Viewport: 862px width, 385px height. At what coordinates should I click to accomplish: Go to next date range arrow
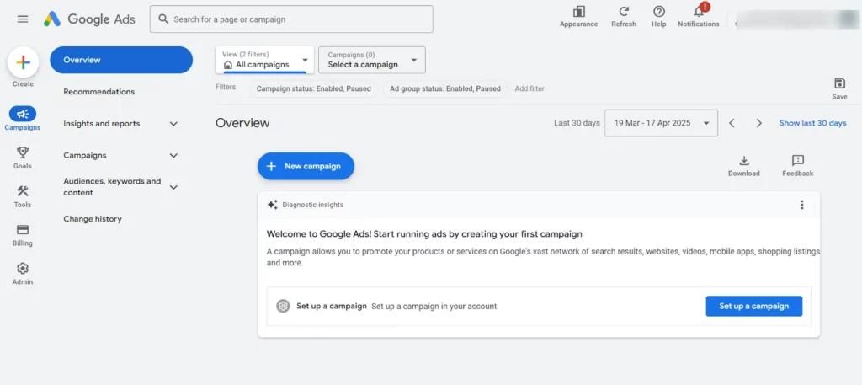click(758, 123)
